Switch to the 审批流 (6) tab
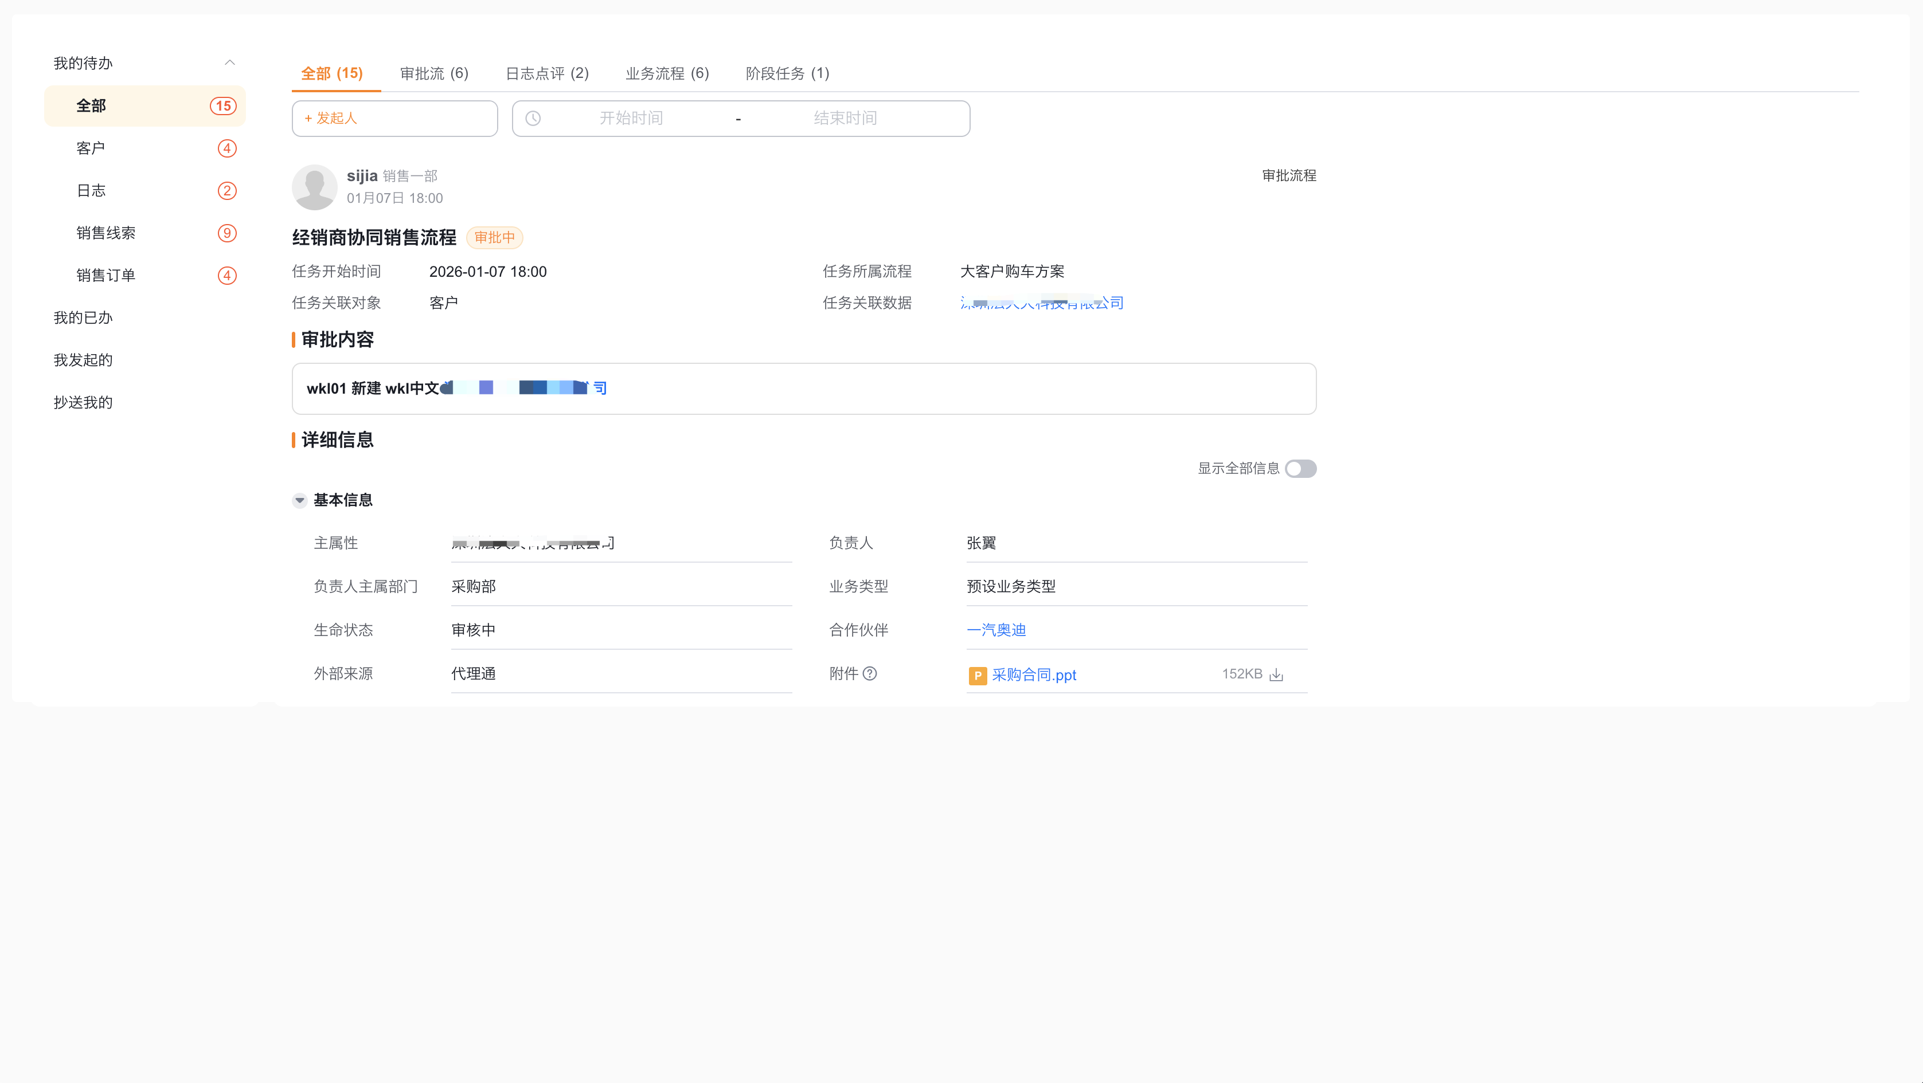The image size is (1923, 1083). coord(433,73)
